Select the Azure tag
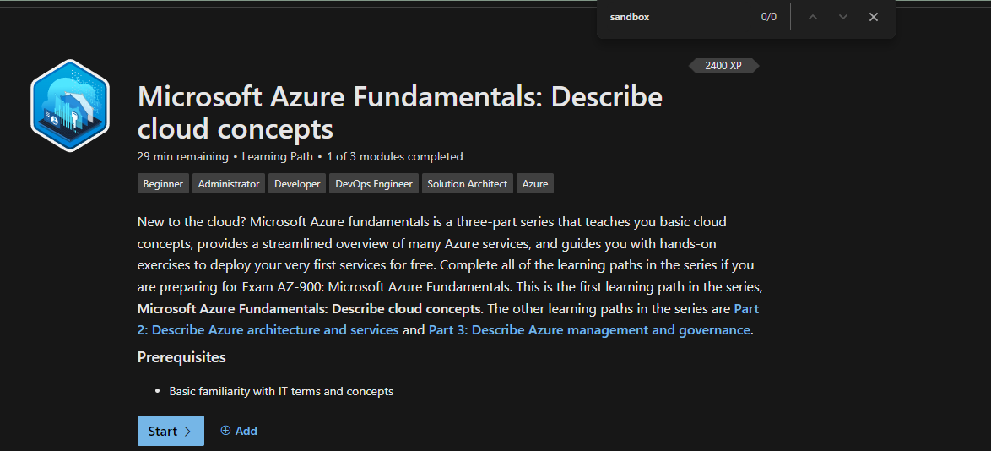Viewport: 991px width, 451px height. (535, 184)
